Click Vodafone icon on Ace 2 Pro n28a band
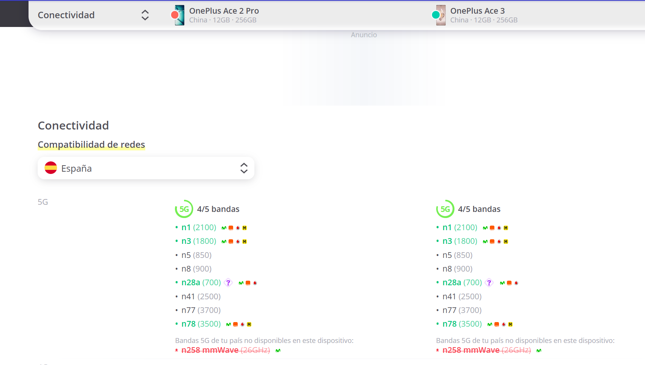 255,283
